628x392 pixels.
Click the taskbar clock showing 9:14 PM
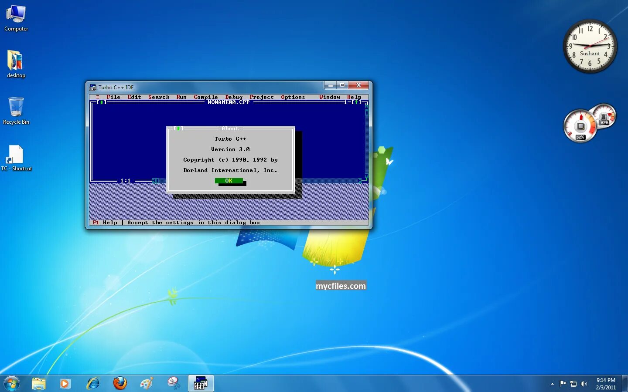[x=606, y=384]
